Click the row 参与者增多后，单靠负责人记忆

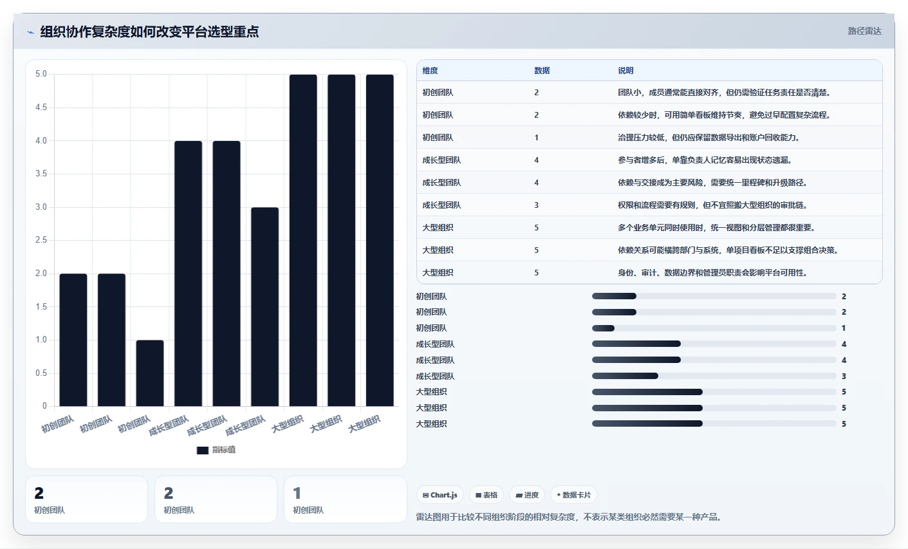pos(649,160)
